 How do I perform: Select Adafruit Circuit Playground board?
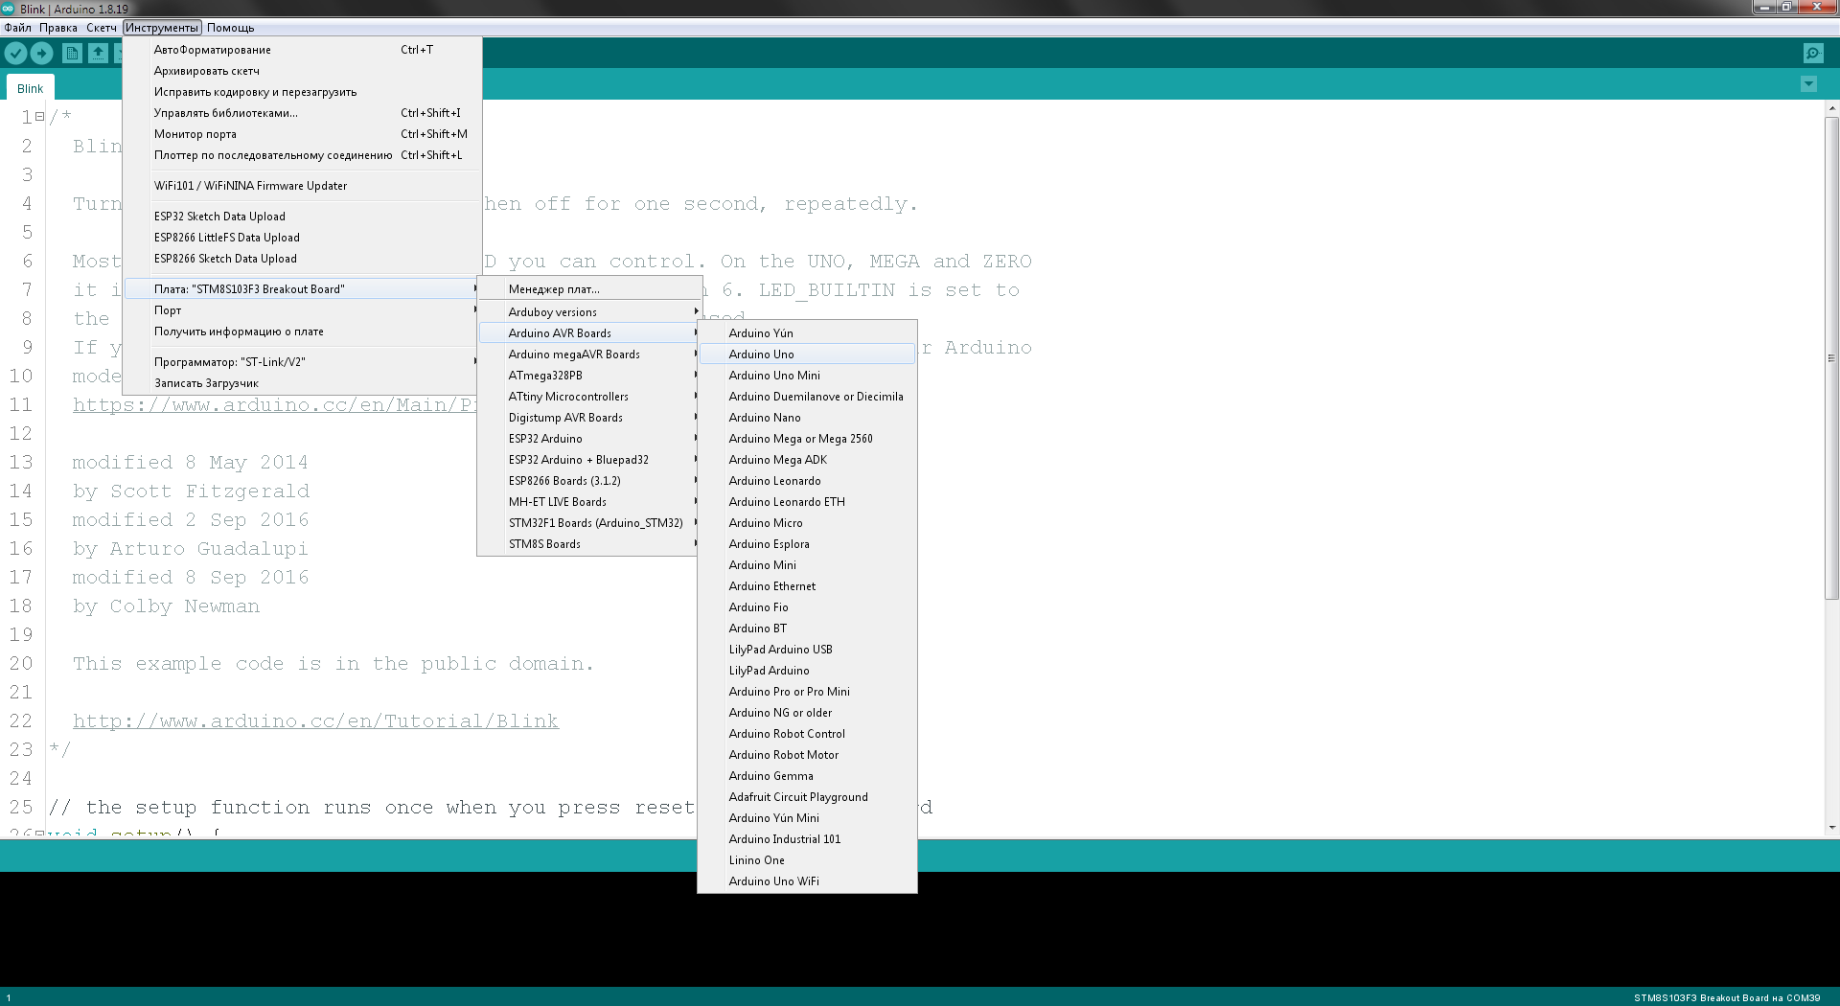[807, 797]
